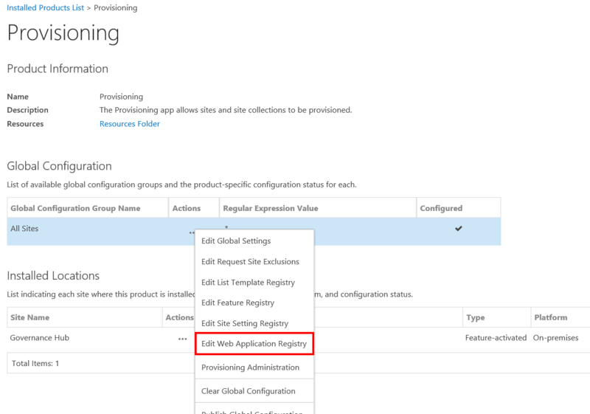Choose Edit Site Setting Registry
Image resolution: width=590 pixels, height=414 pixels.
245,323
